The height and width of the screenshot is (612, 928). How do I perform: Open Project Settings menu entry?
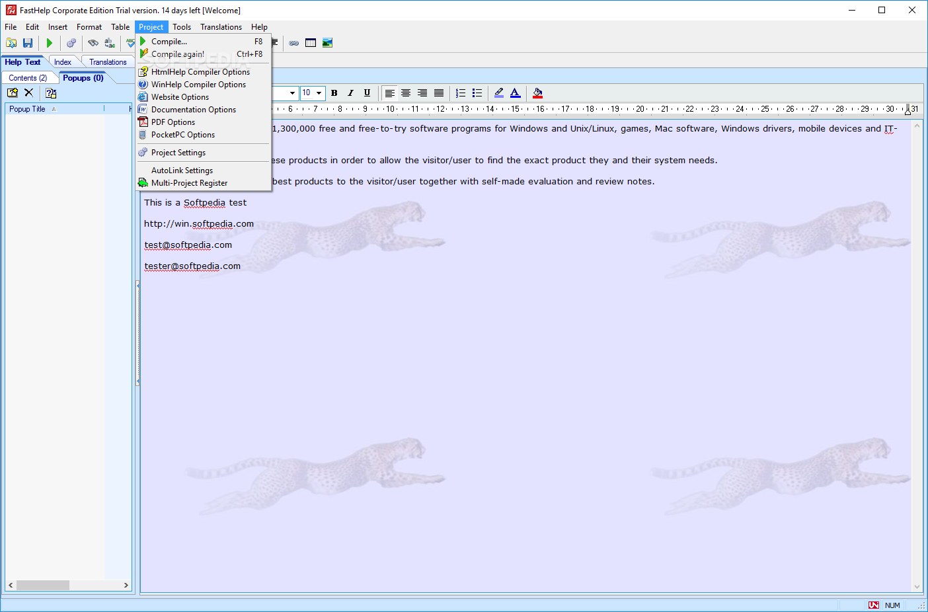(204, 153)
